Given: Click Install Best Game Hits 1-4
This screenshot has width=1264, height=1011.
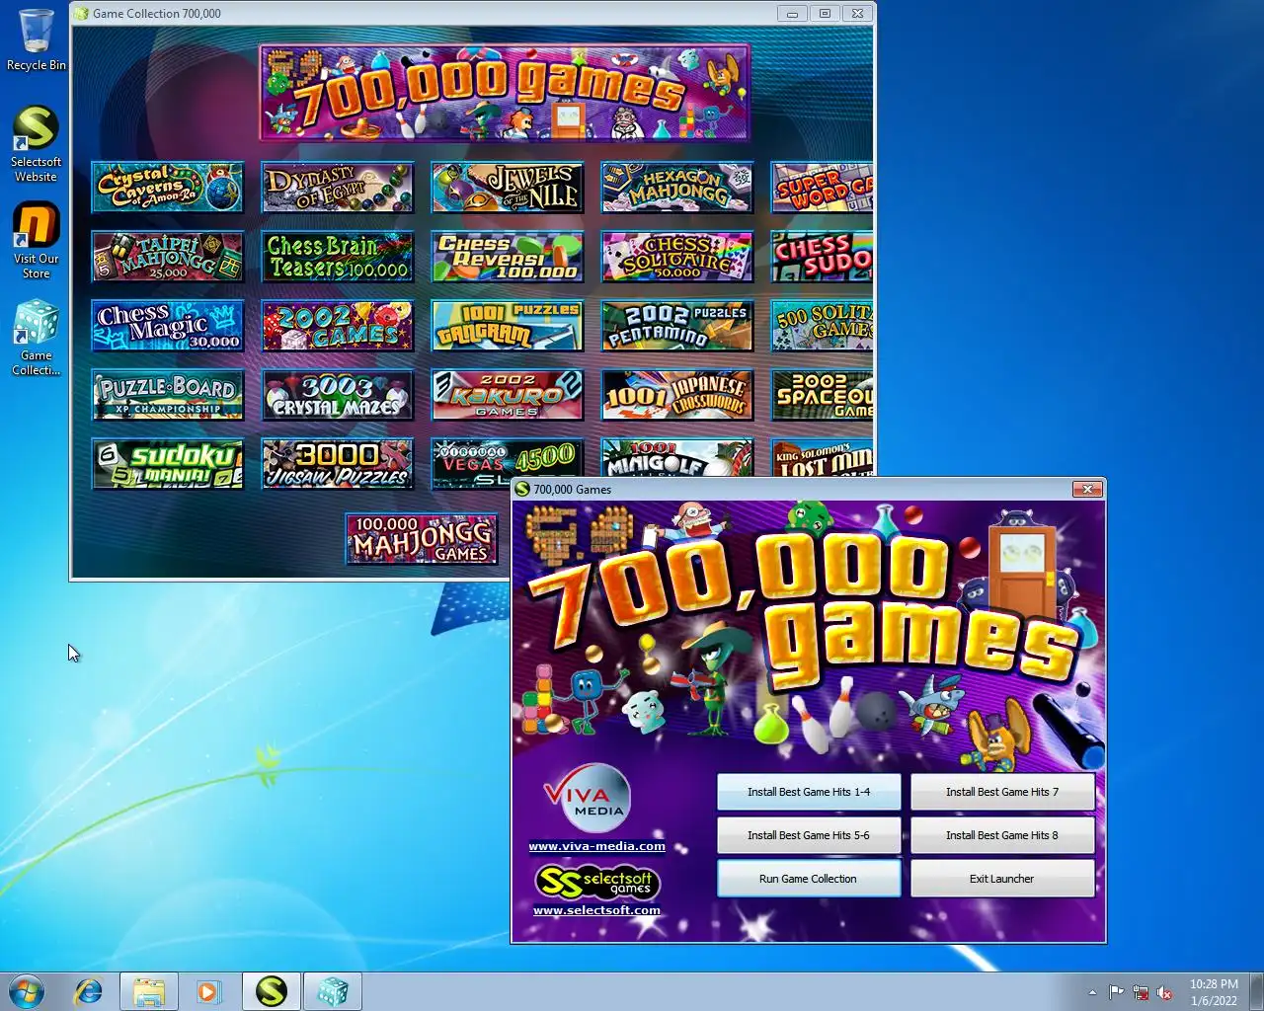Looking at the screenshot, I should click(x=809, y=792).
